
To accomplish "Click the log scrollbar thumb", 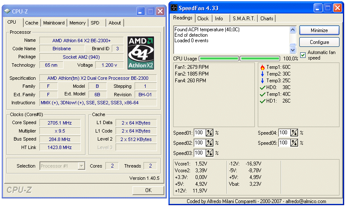I will (x=293, y=44).
